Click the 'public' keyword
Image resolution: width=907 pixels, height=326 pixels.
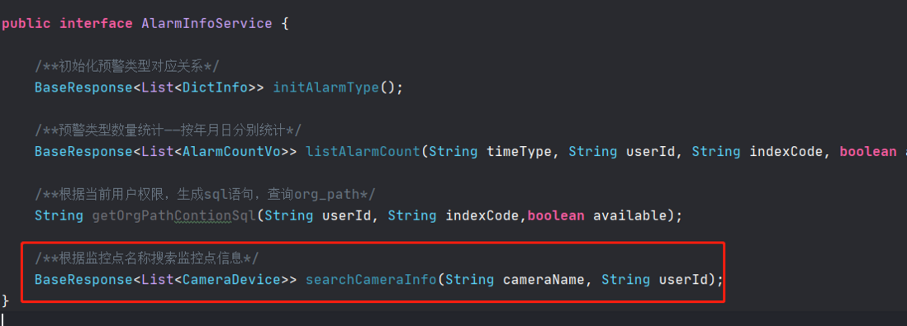coord(26,24)
